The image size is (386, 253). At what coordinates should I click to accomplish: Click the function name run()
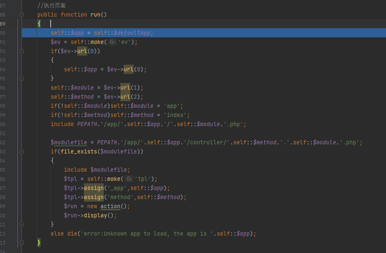[98, 15]
